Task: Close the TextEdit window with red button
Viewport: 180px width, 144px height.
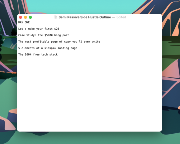Action: coord(20,17)
